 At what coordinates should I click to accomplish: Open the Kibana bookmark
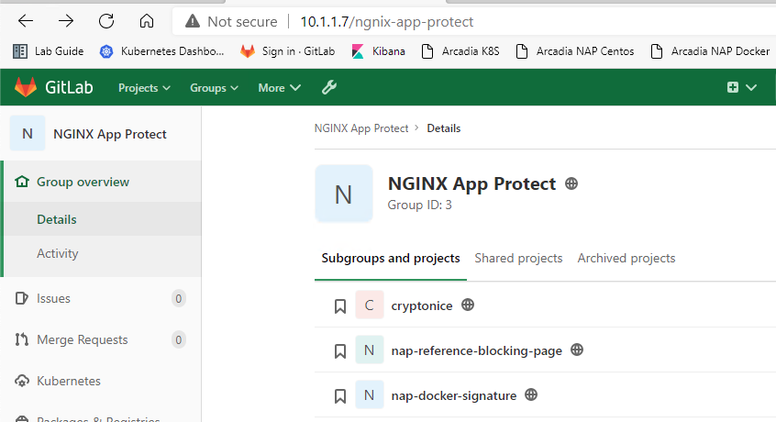(379, 51)
